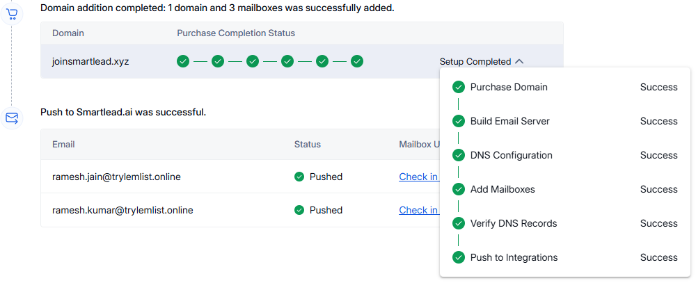Click DNS Configuration check icon
This screenshot has height=283, width=696.
pos(458,155)
